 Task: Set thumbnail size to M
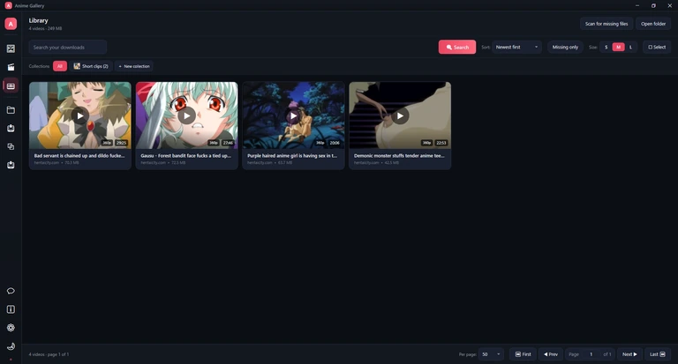point(618,47)
